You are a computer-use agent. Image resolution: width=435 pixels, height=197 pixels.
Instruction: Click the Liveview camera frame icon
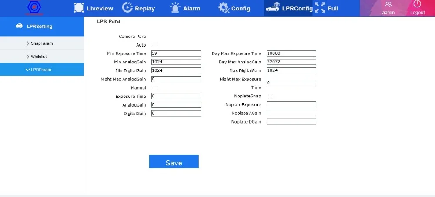79,8
